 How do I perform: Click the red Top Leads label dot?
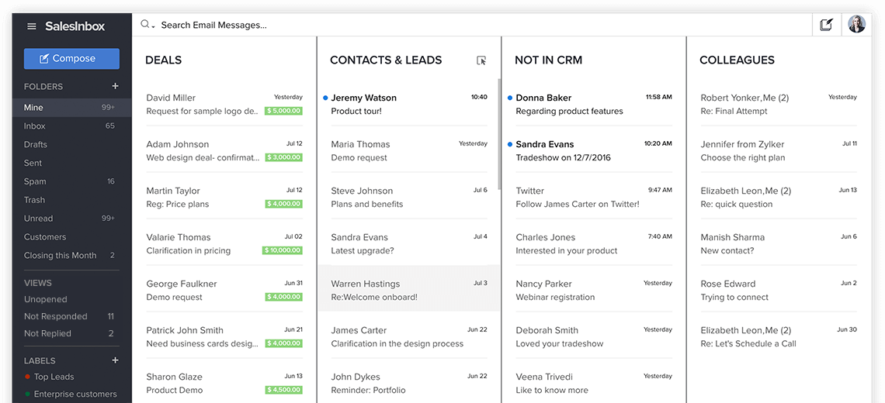[x=28, y=377]
